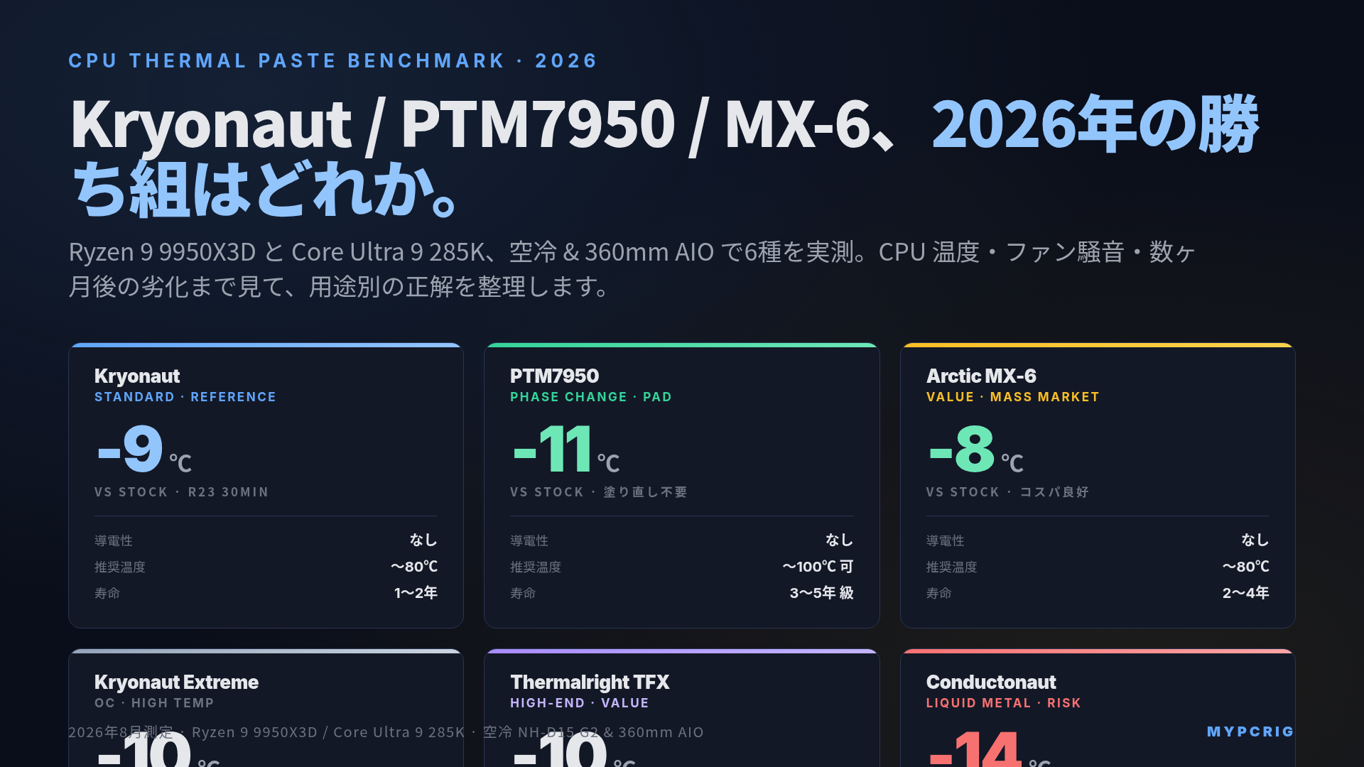Click the STANDARD · REFERENCE label
This screenshot has height=767, width=1364.
coord(185,397)
